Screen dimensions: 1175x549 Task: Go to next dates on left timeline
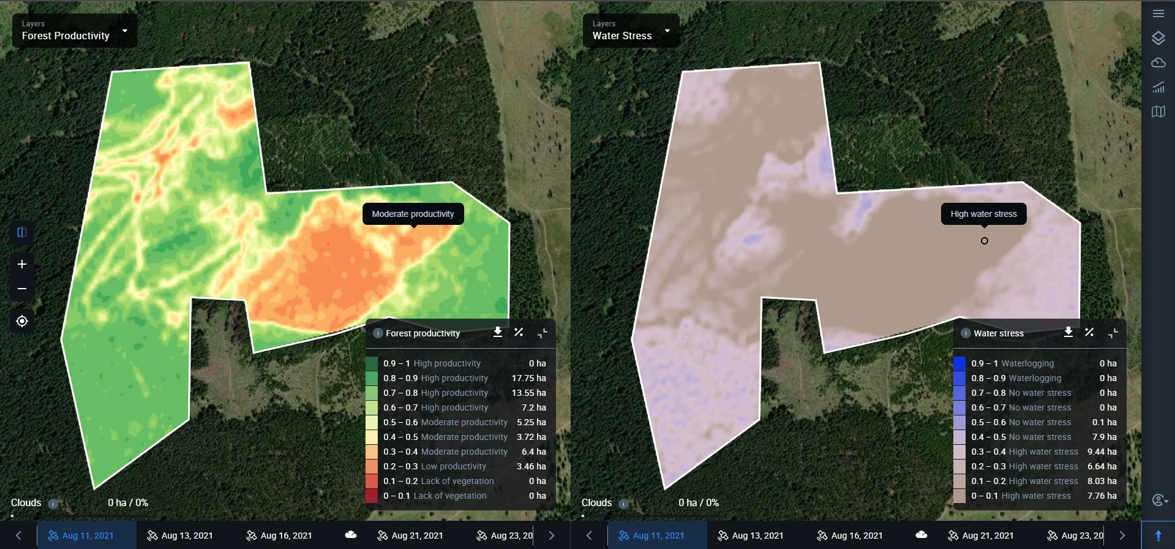pyautogui.click(x=551, y=536)
